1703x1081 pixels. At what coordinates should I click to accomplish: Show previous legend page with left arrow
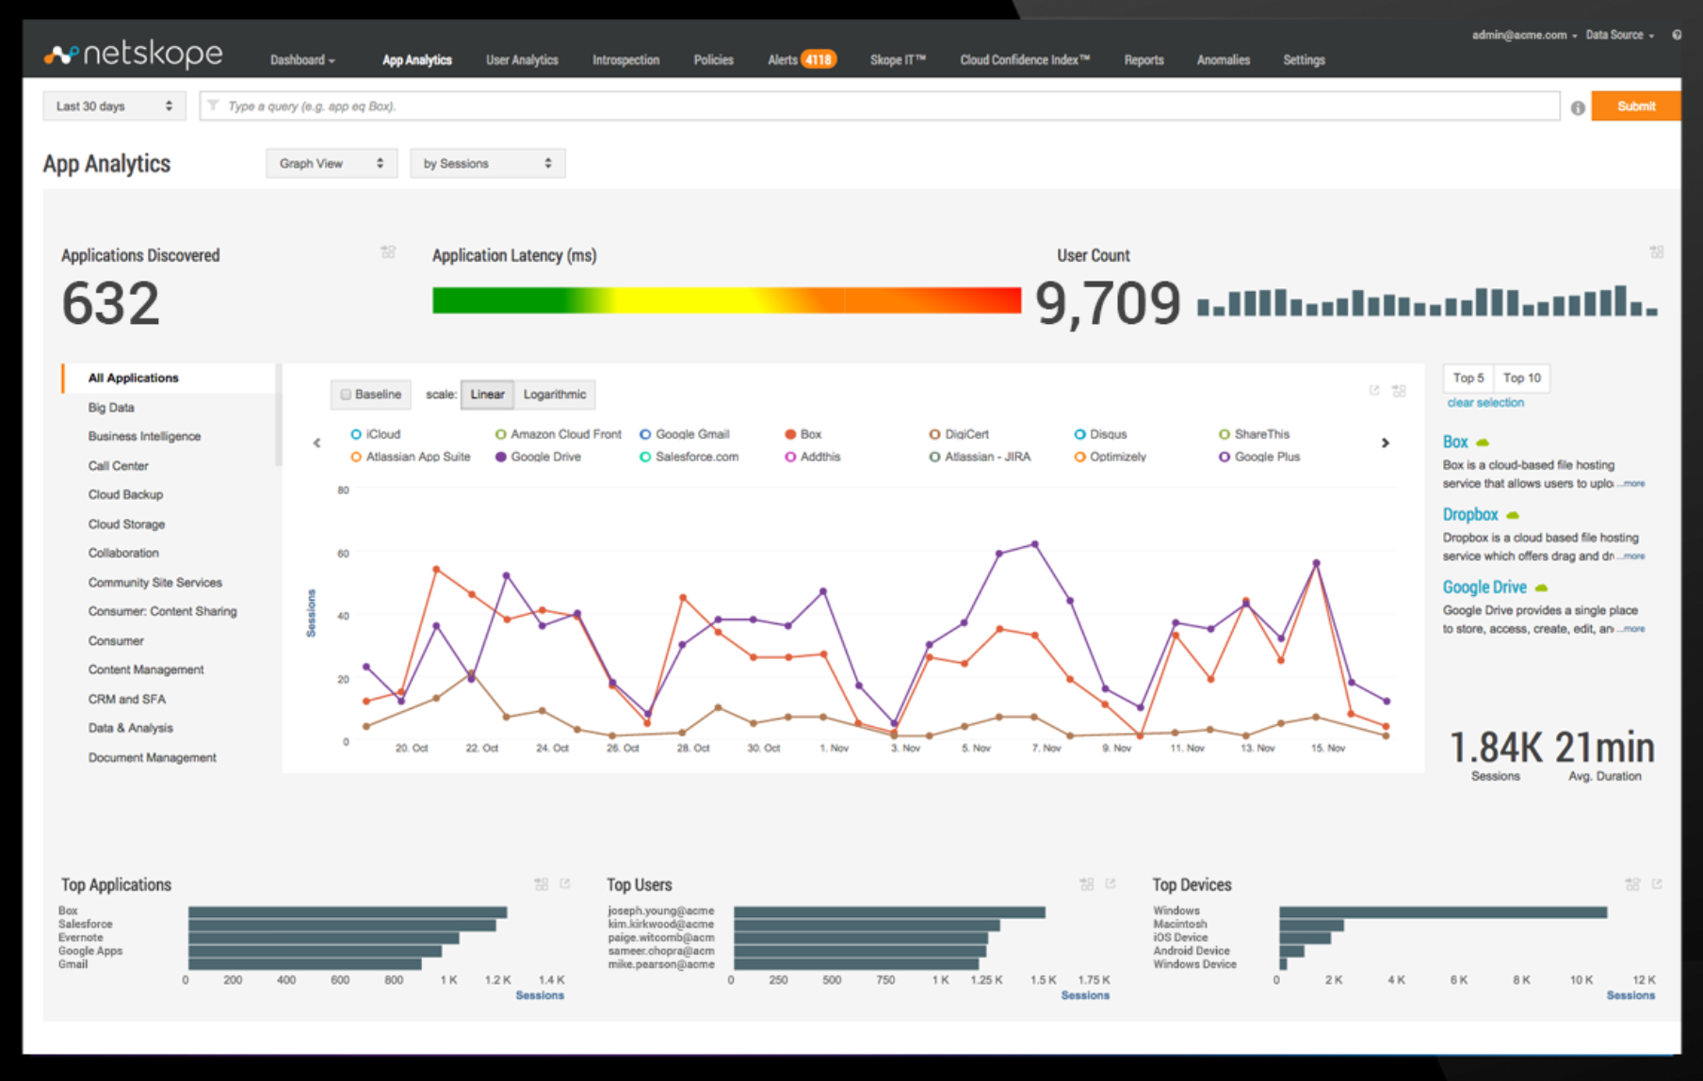coord(316,443)
